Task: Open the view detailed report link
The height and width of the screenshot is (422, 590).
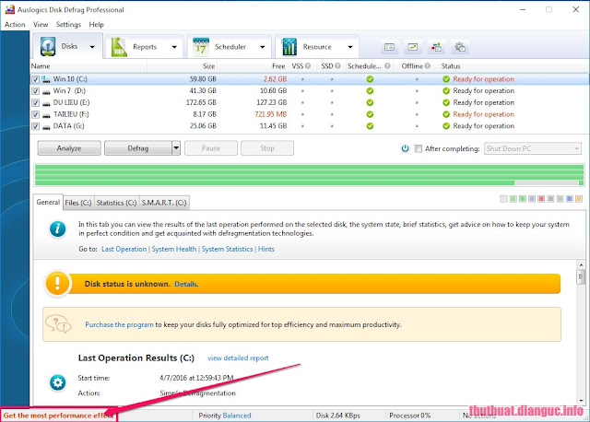Action: [x=238, y=358]
